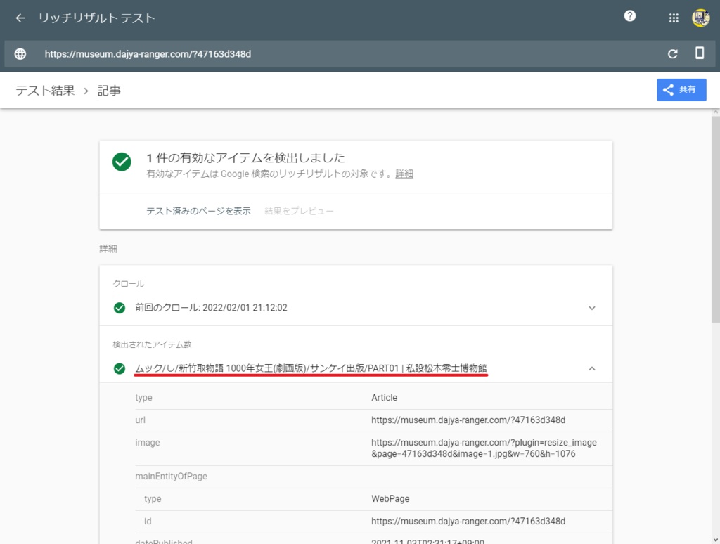Select the 記事 breadcrumb item
This screenshot has height=544, width=720.
[109, 90]
